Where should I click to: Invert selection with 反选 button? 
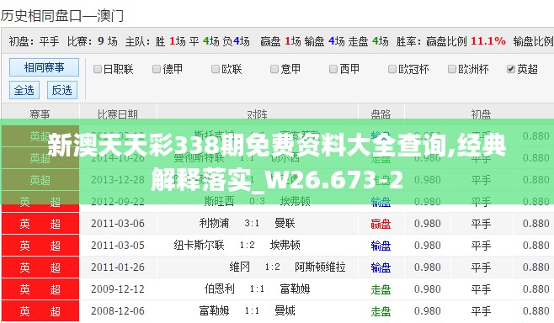(x=62, y=90)
